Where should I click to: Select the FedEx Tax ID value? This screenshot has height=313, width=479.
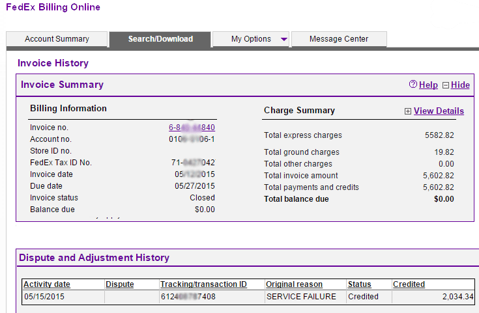point(194,163)
